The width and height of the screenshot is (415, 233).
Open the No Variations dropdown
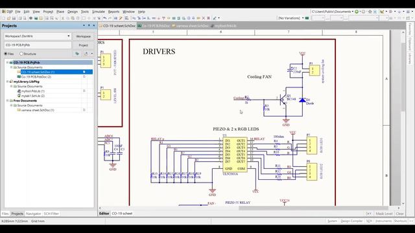303,18
